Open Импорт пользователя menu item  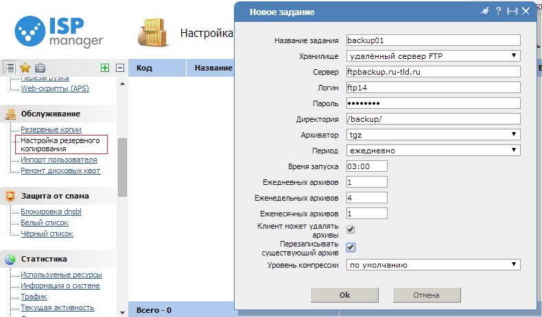pos(59,160)
